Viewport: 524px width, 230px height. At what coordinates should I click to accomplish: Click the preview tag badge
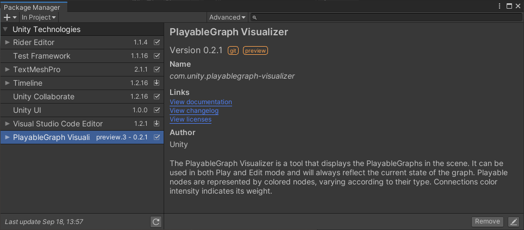click(255, 50)
